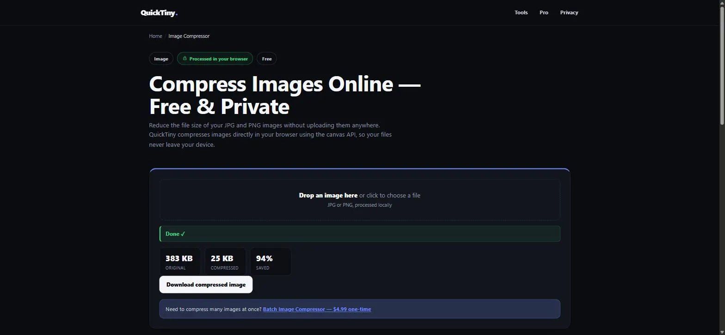Screen dimensions: 725x335
Task: Go to the Pro page
Action: coord(544,12)
